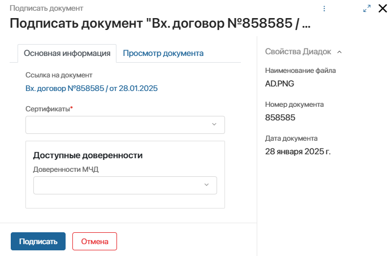Collapse the Свойства Диадок chevron
Screen dimensions: 389x256
tap(339, 52)
